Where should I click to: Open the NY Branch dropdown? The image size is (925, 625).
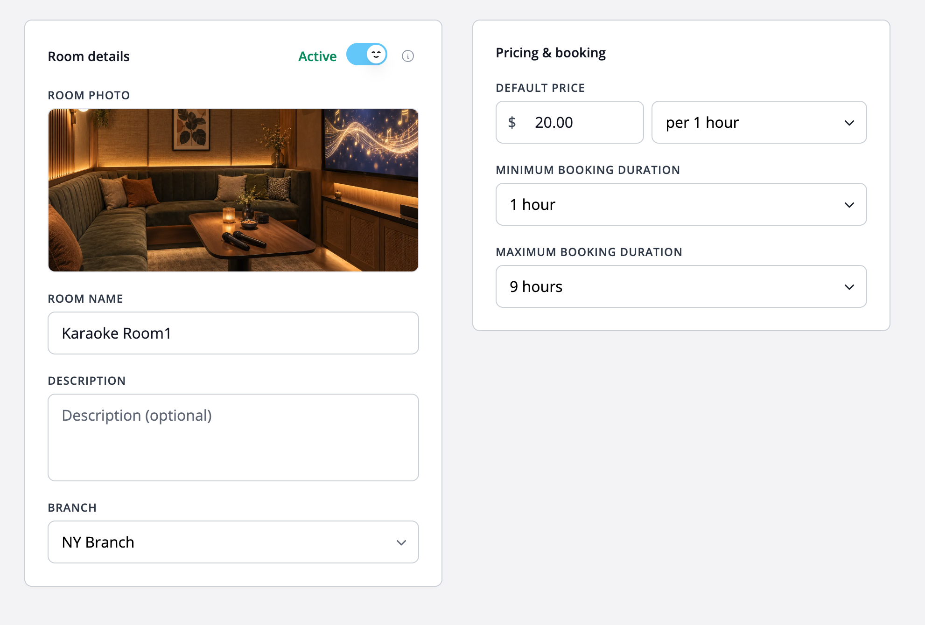click(233, 542)
